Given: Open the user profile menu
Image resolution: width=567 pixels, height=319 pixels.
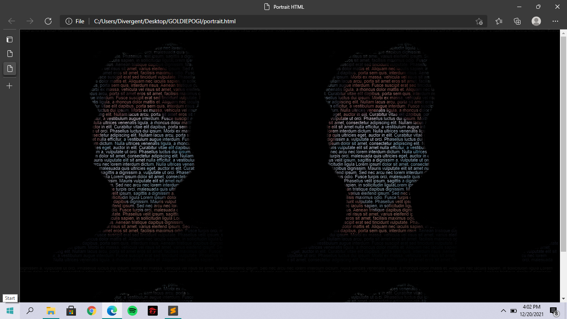Looking at the screenshot, I should [x=536, y=21].
